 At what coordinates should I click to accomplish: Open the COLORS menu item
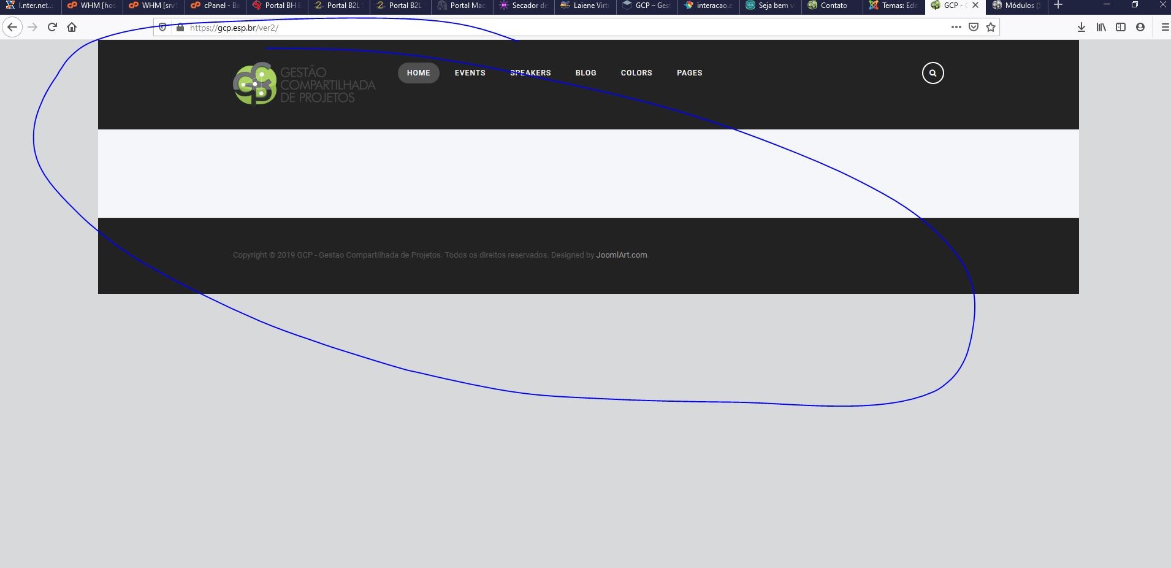(x=636, y=73)
